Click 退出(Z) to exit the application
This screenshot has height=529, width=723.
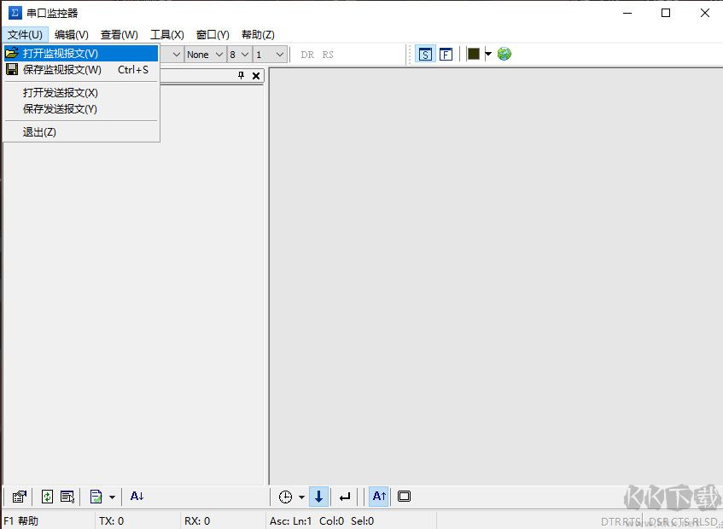click(x=39, y=132)
